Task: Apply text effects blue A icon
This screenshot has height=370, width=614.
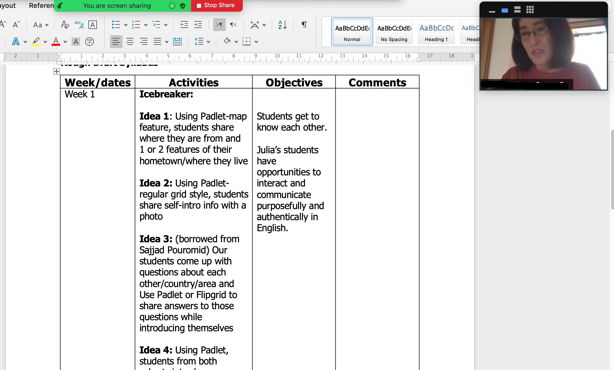Action: point(16,41)
